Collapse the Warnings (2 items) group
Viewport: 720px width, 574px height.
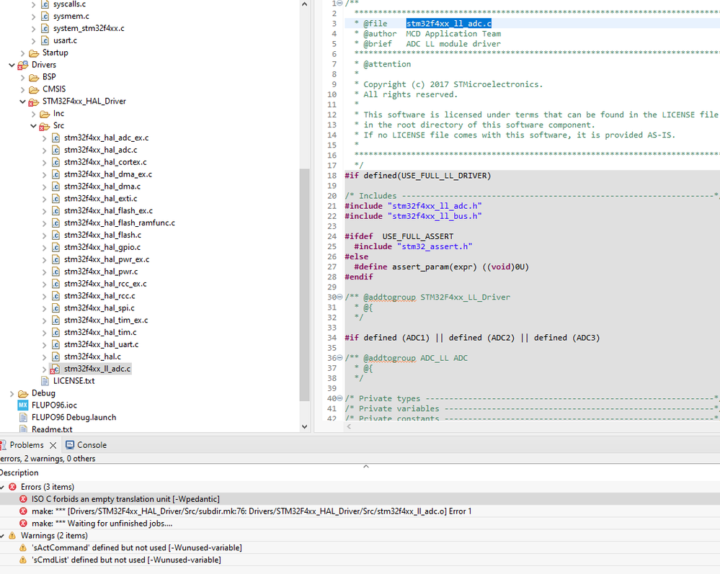tap(2, 535)
